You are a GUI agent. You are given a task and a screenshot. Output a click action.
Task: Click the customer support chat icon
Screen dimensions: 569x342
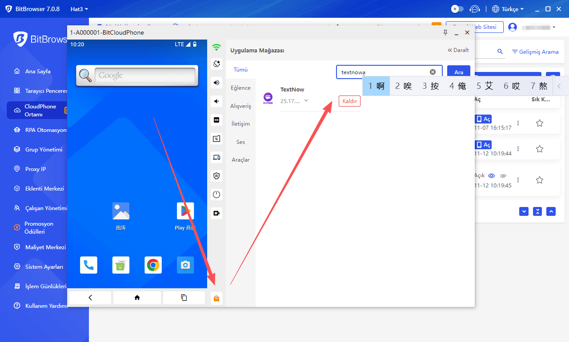coord(475,9)
